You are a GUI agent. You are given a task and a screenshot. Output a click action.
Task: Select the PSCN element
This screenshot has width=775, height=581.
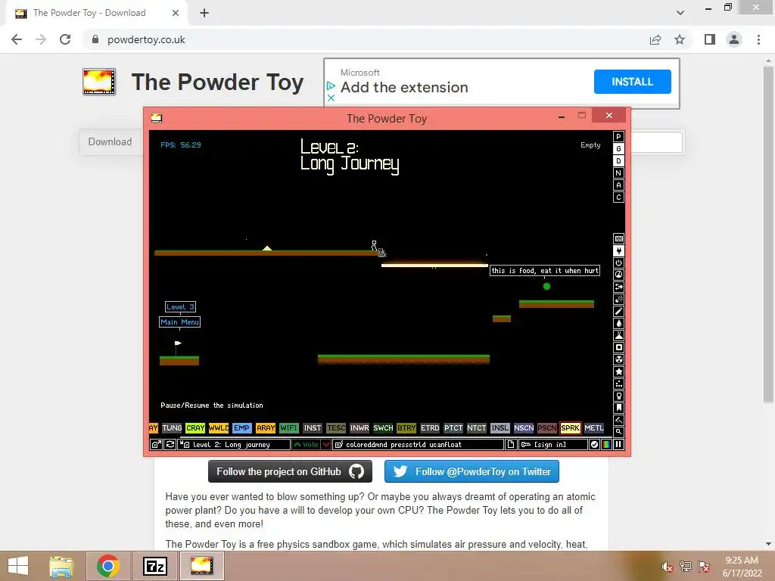click(547, 428)
